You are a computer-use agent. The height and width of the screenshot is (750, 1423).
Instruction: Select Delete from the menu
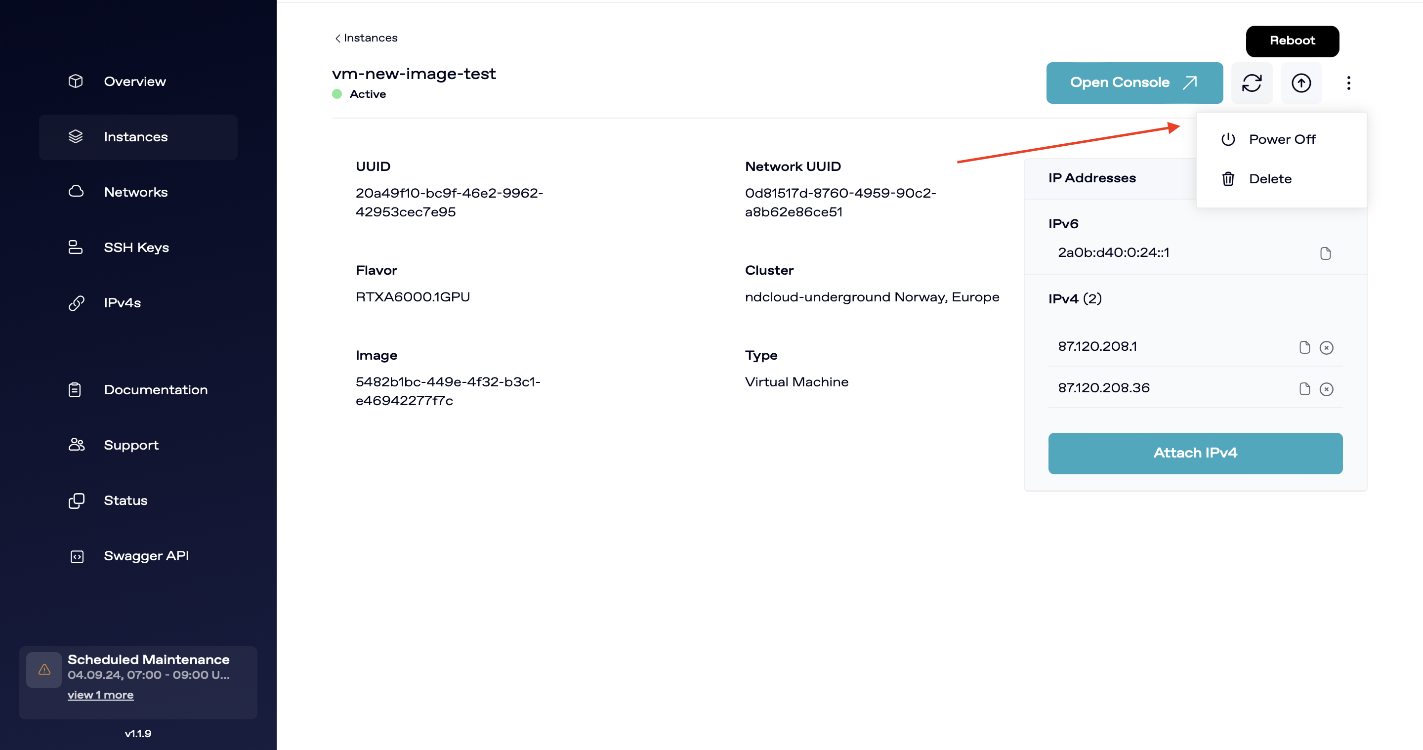(x=1270, y=178)
